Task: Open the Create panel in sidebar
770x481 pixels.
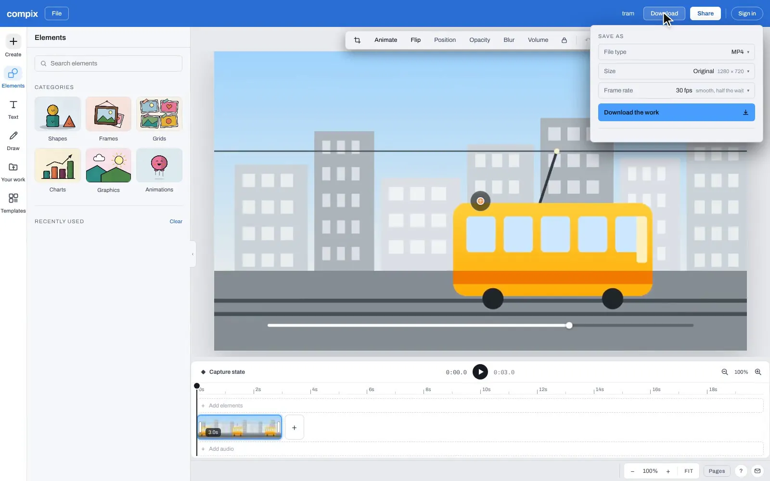Action: click(x=13, y=46)
